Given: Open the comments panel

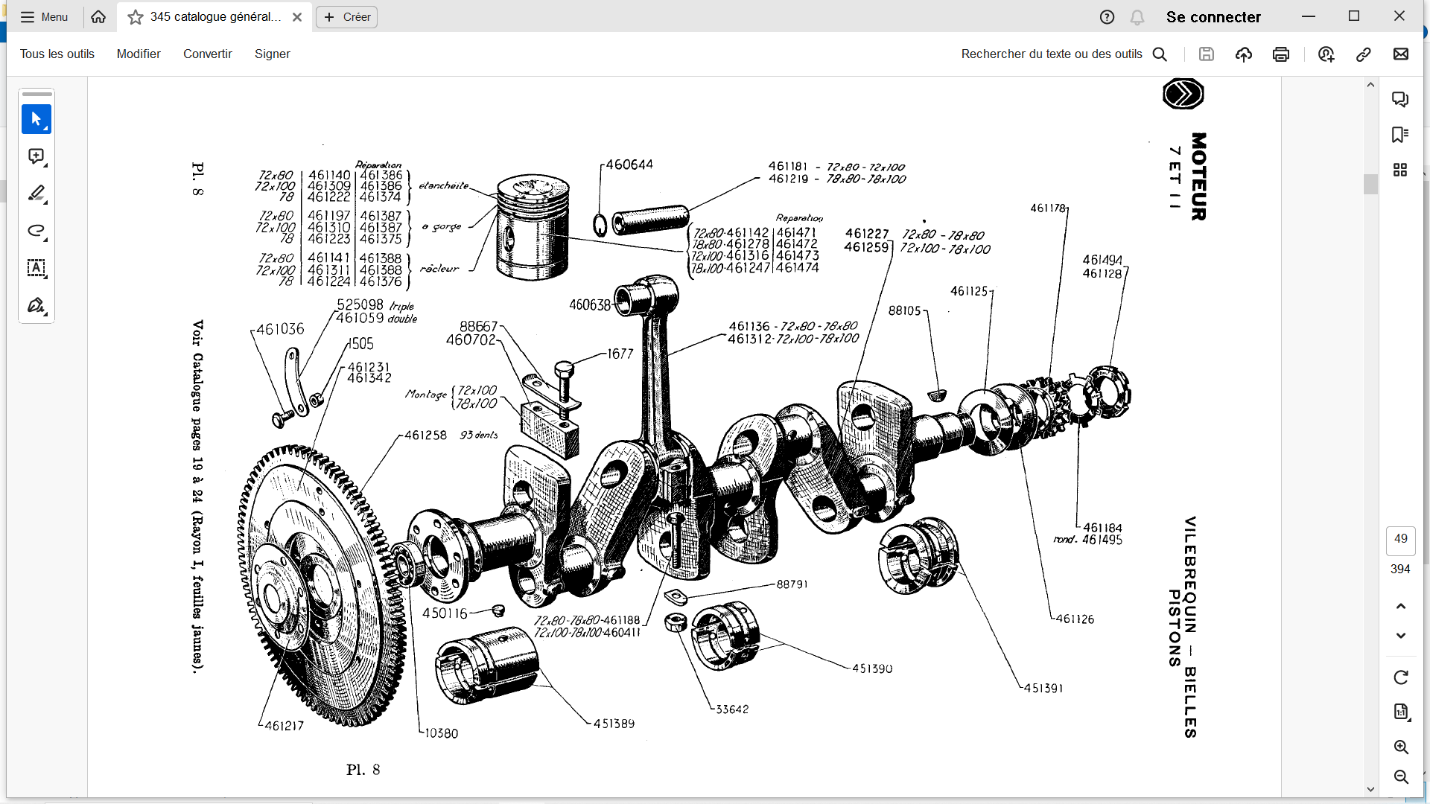Looking at the screenshot, I should pyautogui.click(x=1400, y=99).
